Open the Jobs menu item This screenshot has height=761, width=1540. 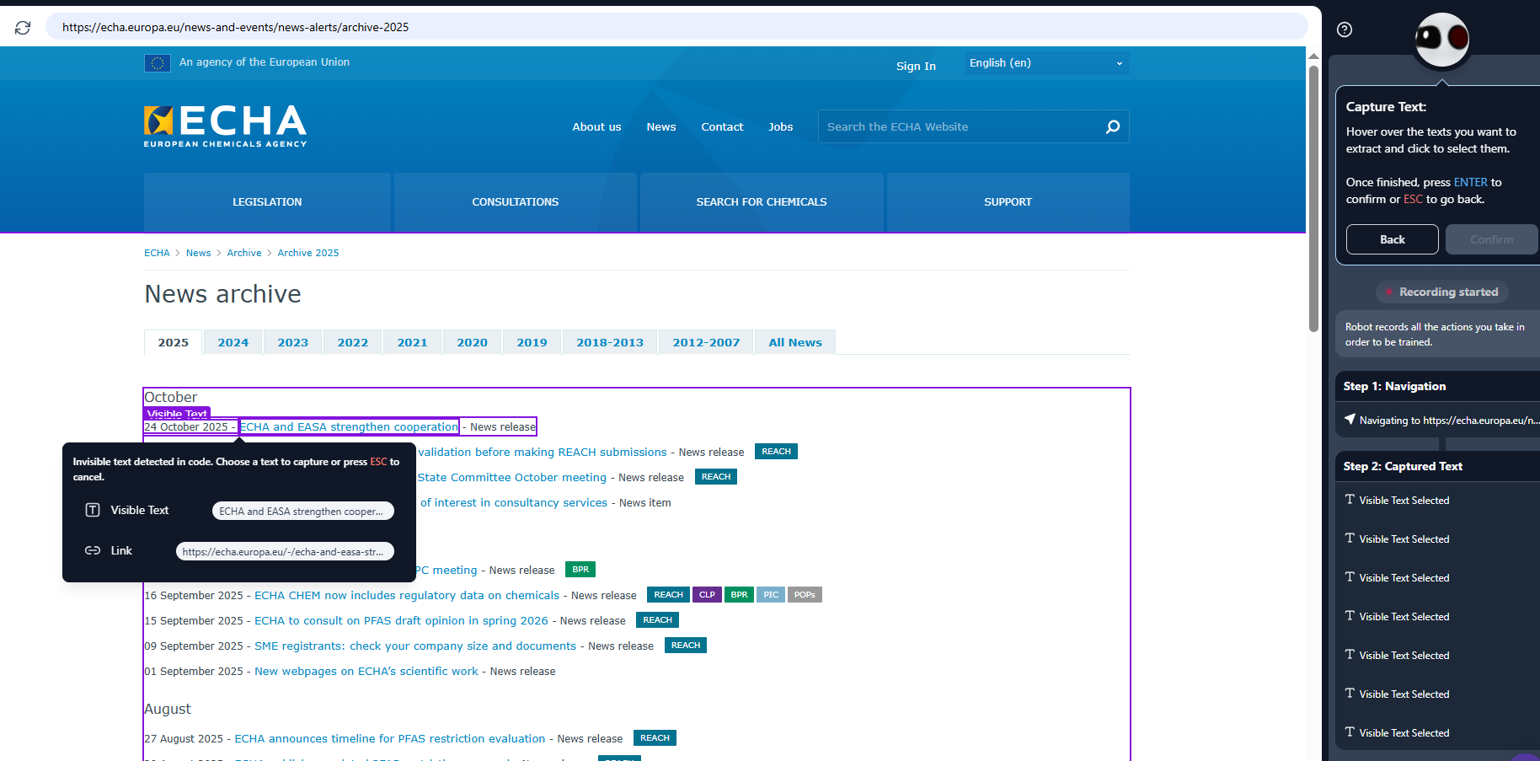click(781, 127)
